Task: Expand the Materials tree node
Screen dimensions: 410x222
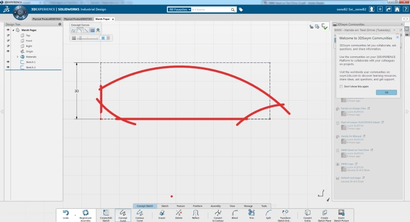Action: pos(19,56)
